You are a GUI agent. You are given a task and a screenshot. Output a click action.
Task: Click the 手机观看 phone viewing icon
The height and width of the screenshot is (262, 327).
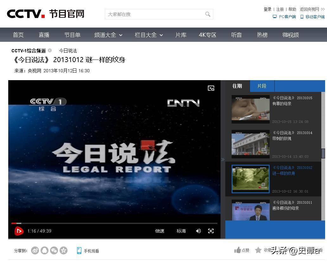click(x=79, y=251)
